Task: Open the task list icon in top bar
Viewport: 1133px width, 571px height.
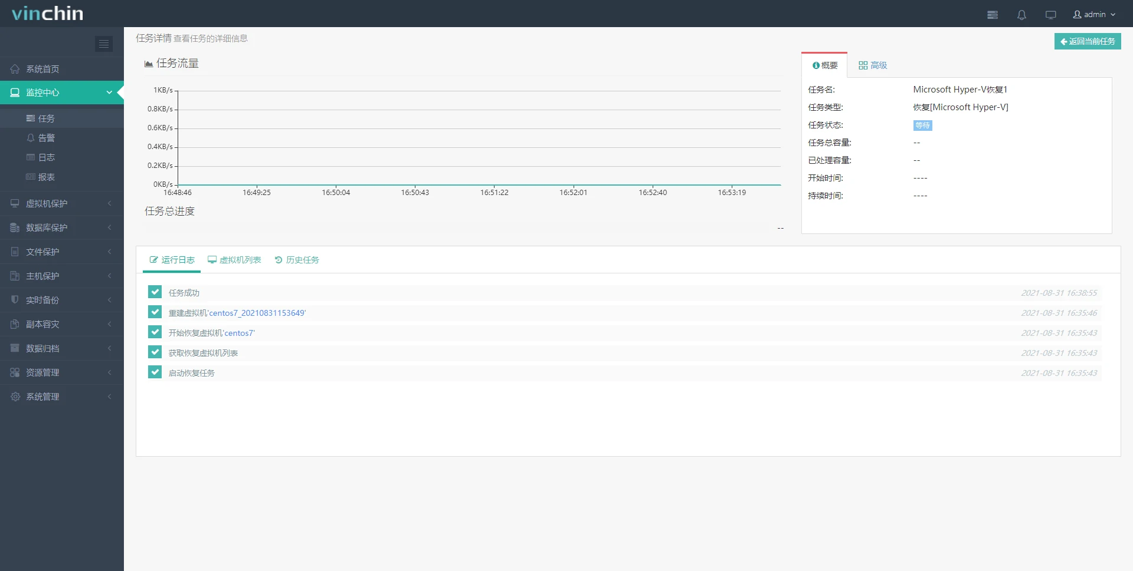Action: 993,15
